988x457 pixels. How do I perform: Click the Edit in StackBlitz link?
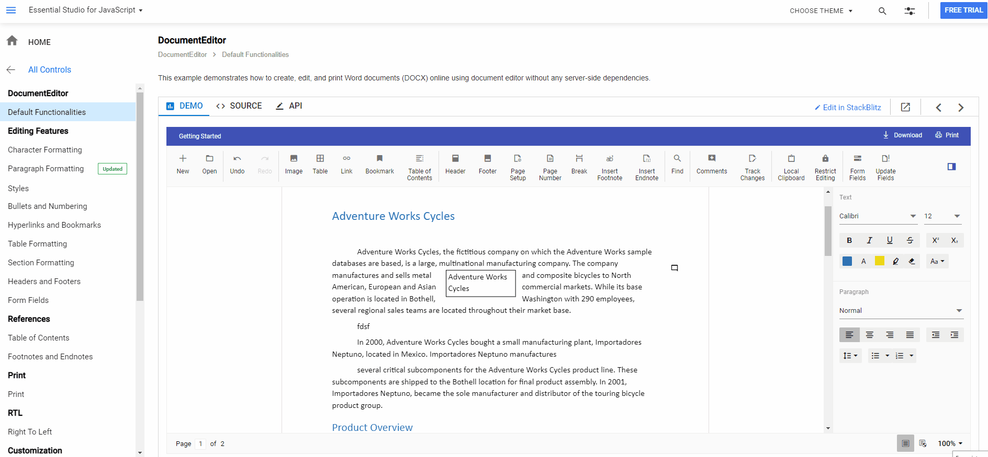pyautogui.click(x=848, y=108)
